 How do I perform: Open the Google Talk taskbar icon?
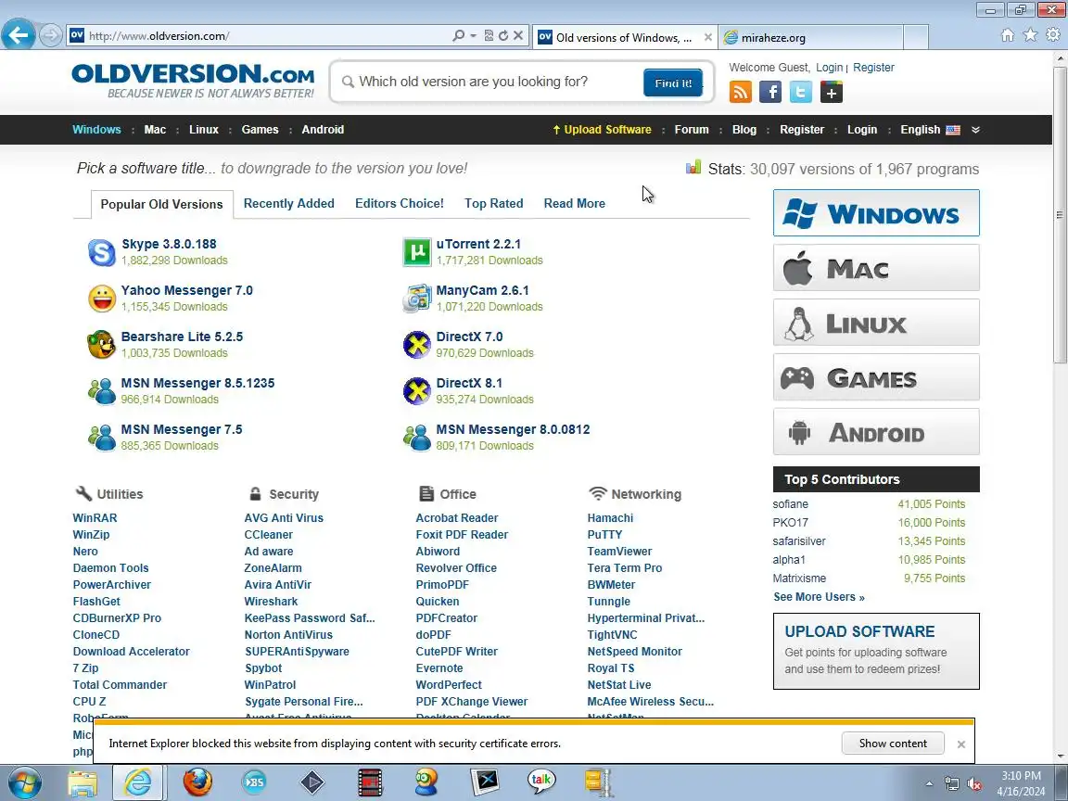tap(541, 782)
